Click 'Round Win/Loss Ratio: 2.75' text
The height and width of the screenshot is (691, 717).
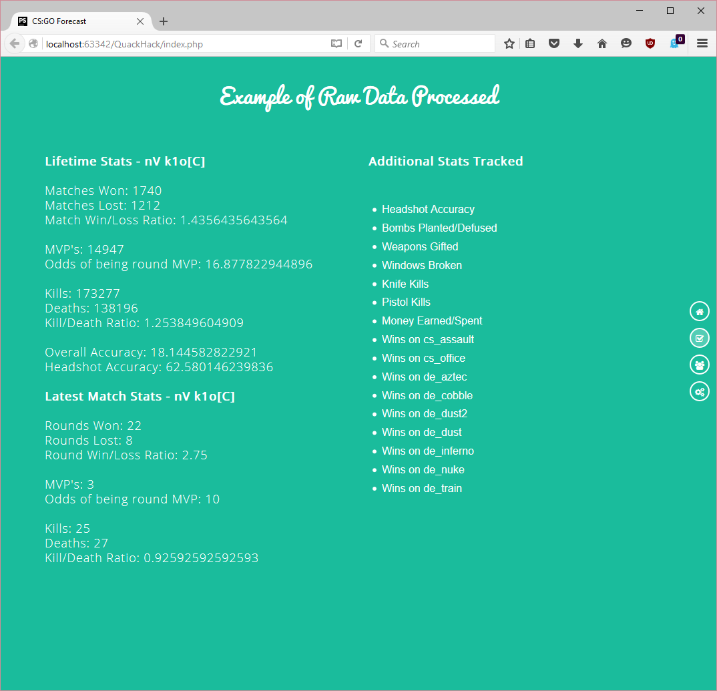point(126,455)
